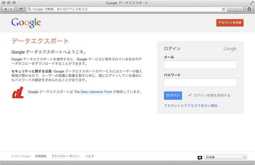Image resolution: width=255 pixels, height=165 pixels.
Task: Open the プライバシー ポリシー footer link
Action: coord(66,156)
